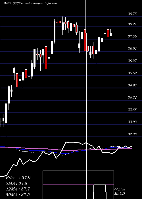Select the 34.97 price axis label
The height and width of the screenshot is (199, 142).
point(132,85)
